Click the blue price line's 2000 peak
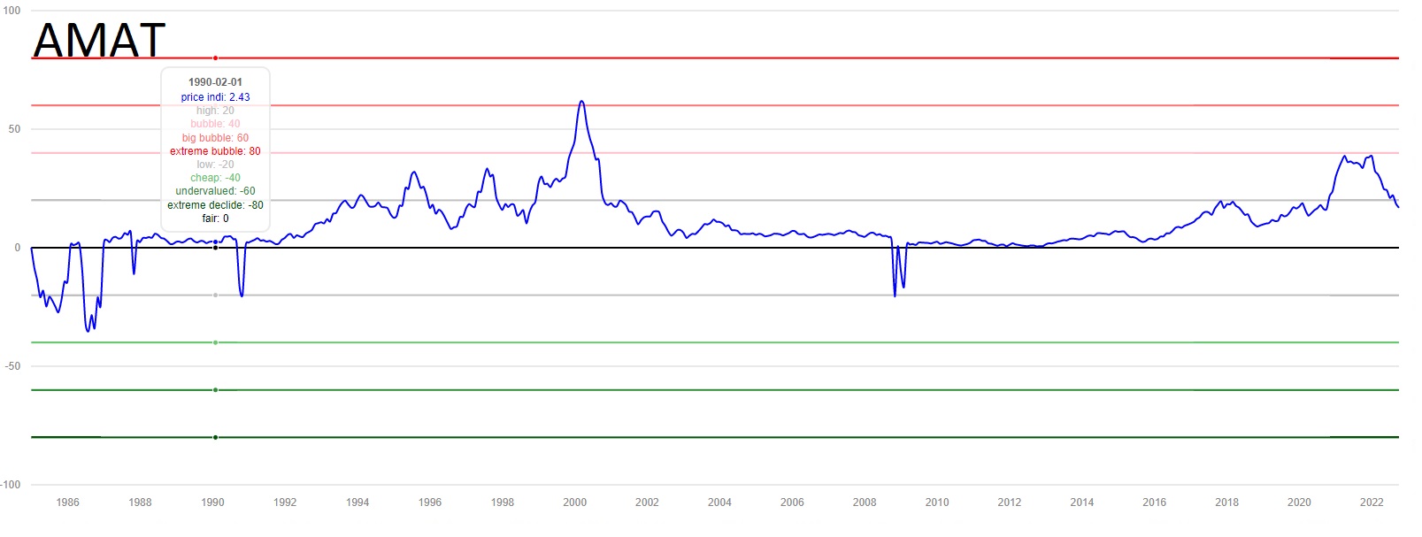The width and height of the screenshot is (1422, 537). [x=581, y=102]
